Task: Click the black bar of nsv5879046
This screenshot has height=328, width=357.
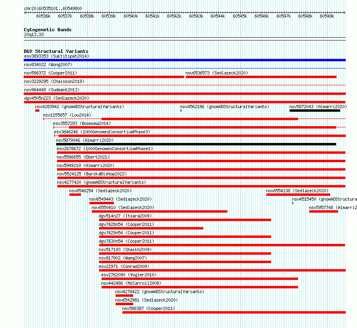Action: click(196, 144)
